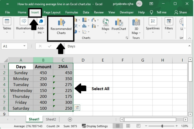
Task: Open the Maps dropdown arrow
Action: coord(105,33)
